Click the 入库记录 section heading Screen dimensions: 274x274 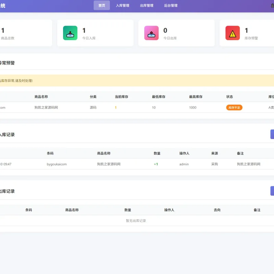7,135
